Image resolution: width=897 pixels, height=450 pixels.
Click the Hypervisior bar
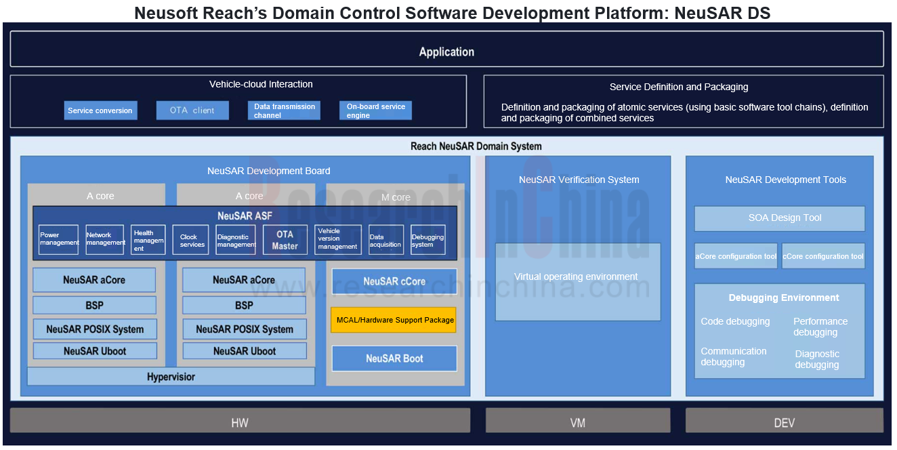pyautogui.click(x=171, y=377)
